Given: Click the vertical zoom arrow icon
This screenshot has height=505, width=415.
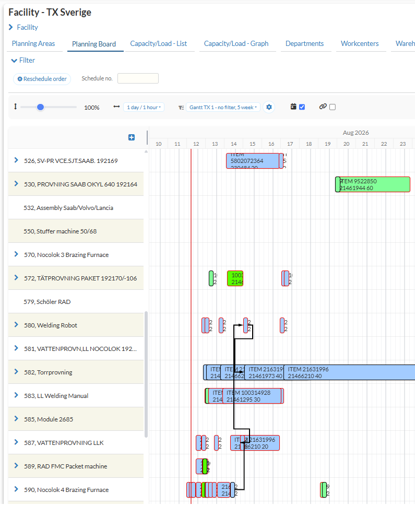Looking at the screenshot, I should tap(15, 107).
